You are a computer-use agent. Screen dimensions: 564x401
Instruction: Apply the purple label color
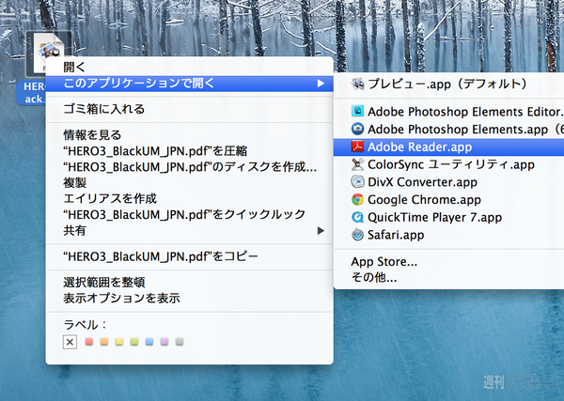click(x=164, y=341)
